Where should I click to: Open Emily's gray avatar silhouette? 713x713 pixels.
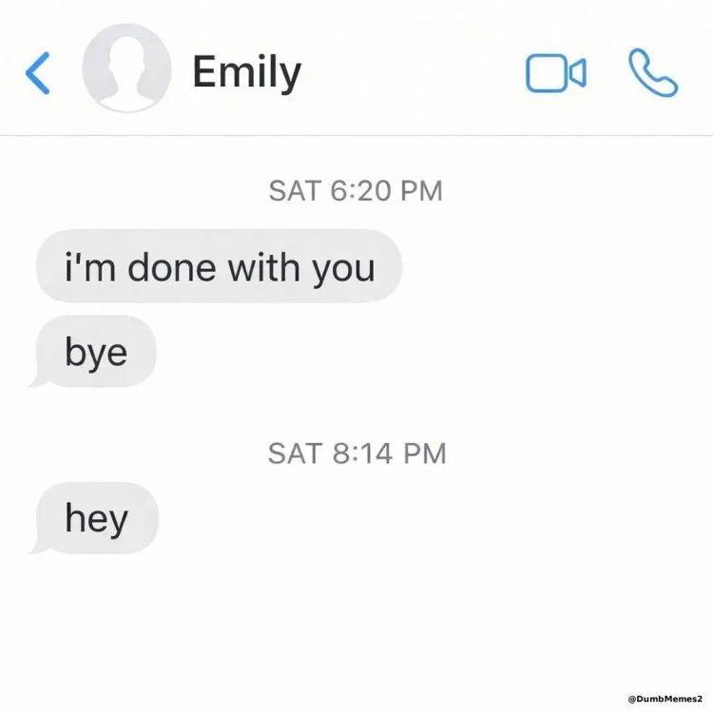(126, 68)
